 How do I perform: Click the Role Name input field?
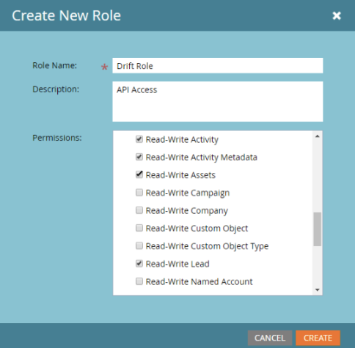point(218,66)
